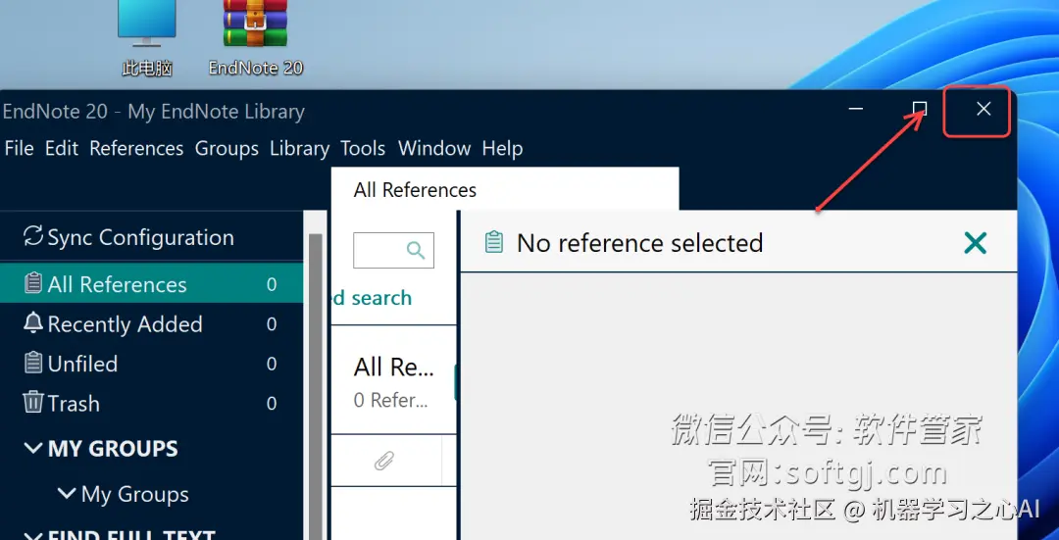Click the clipboard icon beside No reference selected
Image resolution: width=1059 pixels, height=540 pixels.
coord(494,242)
